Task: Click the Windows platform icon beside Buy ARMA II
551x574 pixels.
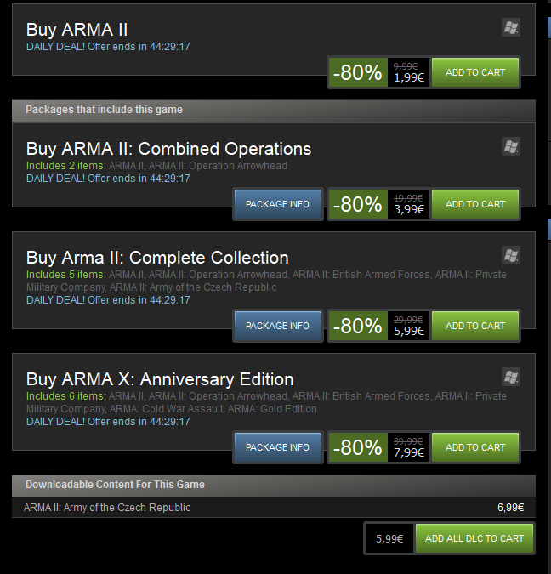Action: [x=511, y=27]
